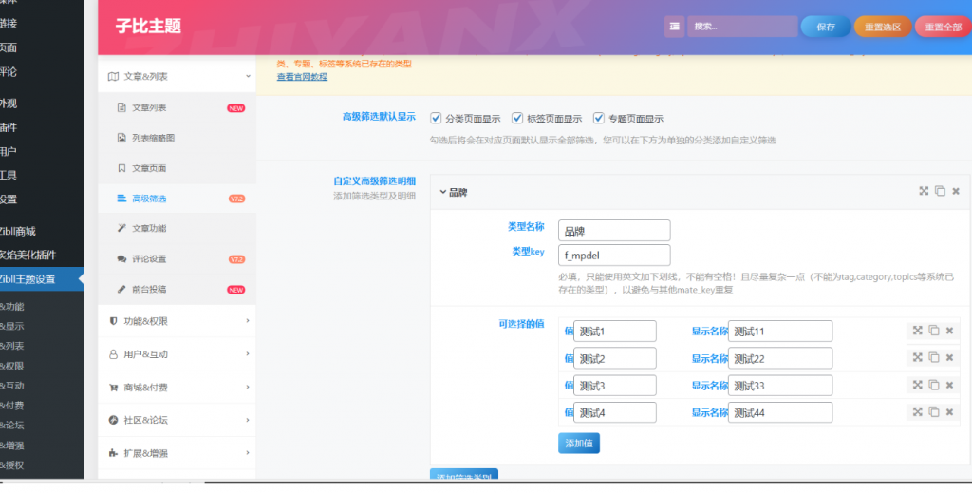Viewport: 972px width, 493px height.
Task: Open the 文章页面 submenu item
Action: (x=177, y=168)
